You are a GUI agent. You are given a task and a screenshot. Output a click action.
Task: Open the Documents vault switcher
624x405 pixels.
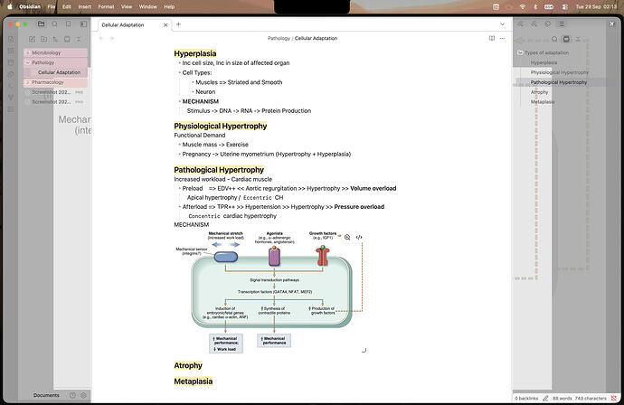pos(46,395)
